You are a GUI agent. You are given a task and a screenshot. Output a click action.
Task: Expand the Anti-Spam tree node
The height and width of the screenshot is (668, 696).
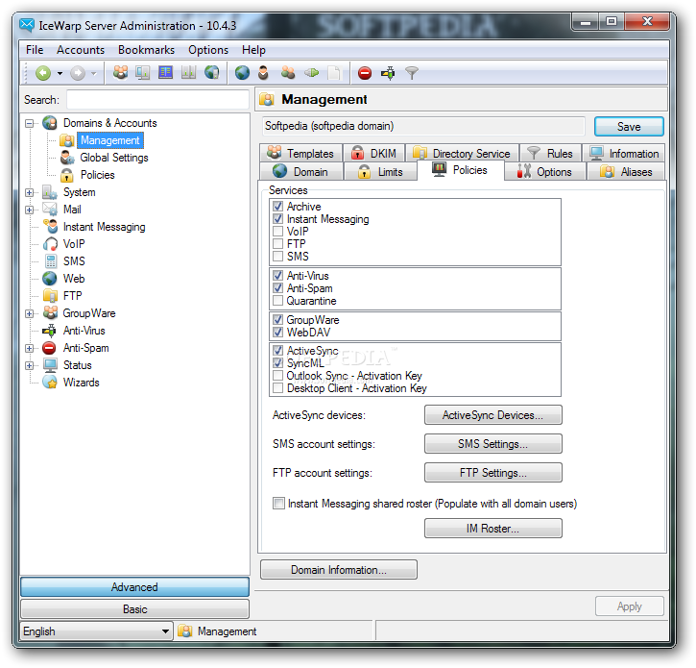30,349
